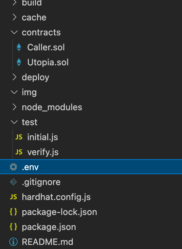Expand the deploy folder chevron
The width and height of the screenshot is (182, 249).
[x=14, y=77]
